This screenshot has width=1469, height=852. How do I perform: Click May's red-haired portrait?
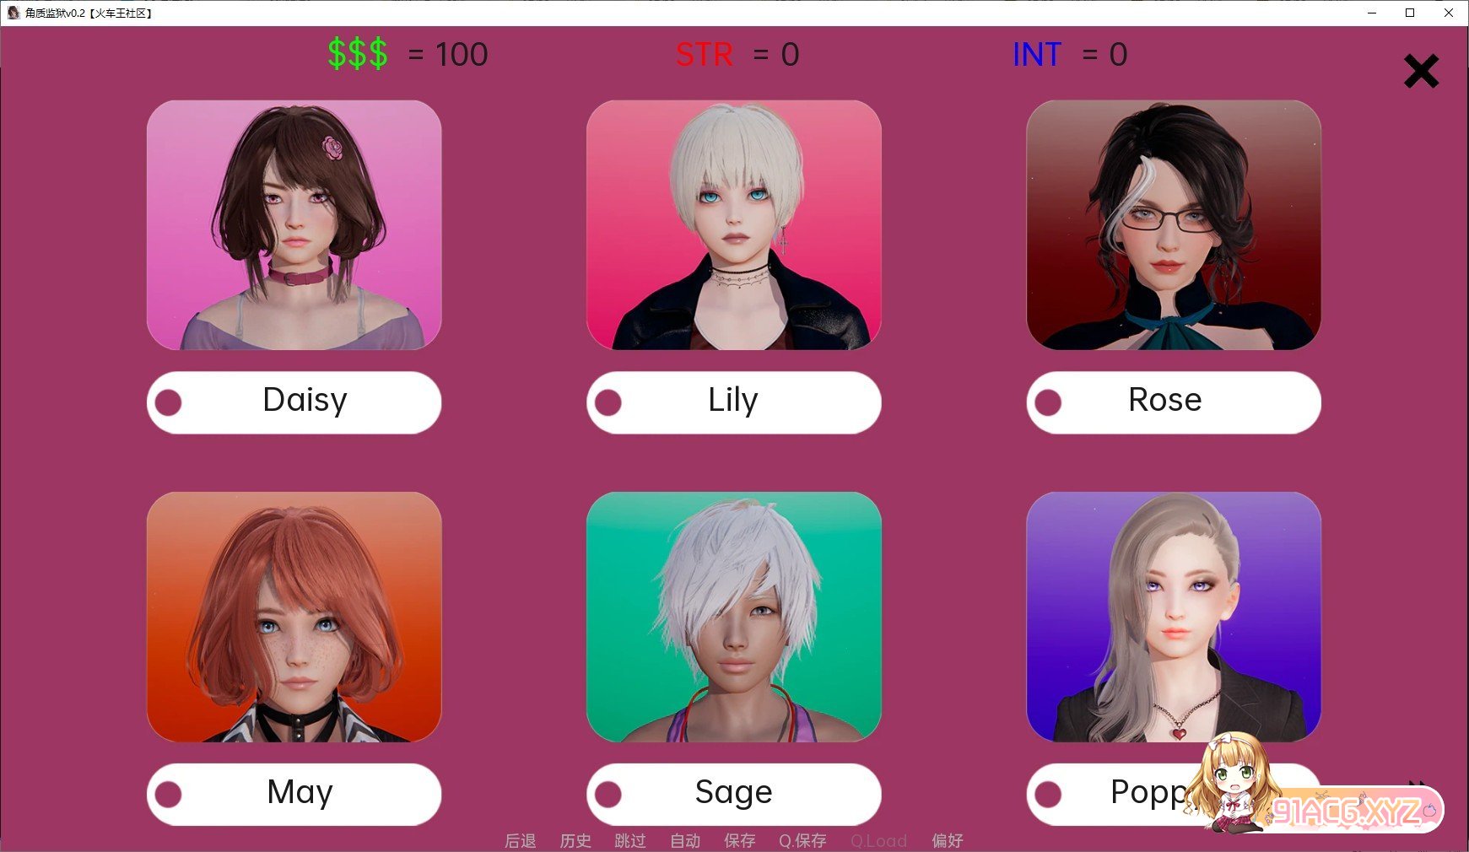(x=294, y=617)
